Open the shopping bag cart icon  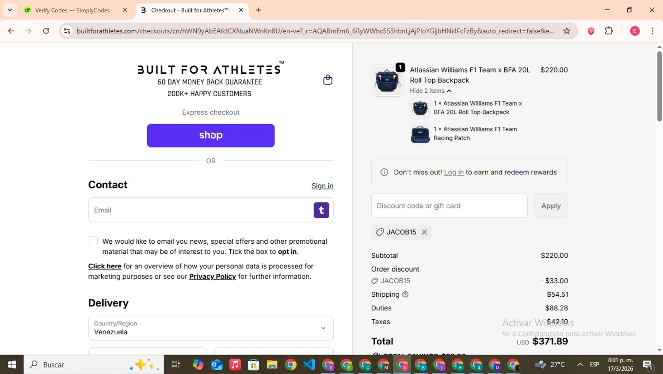[328, 80]
